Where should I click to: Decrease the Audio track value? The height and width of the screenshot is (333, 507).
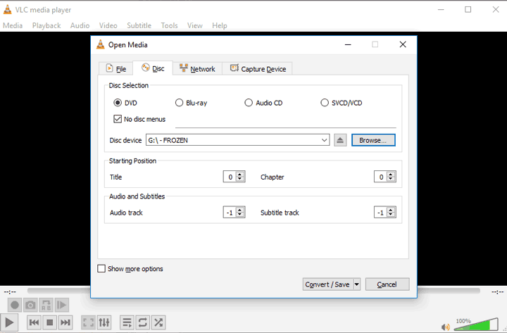240,215
